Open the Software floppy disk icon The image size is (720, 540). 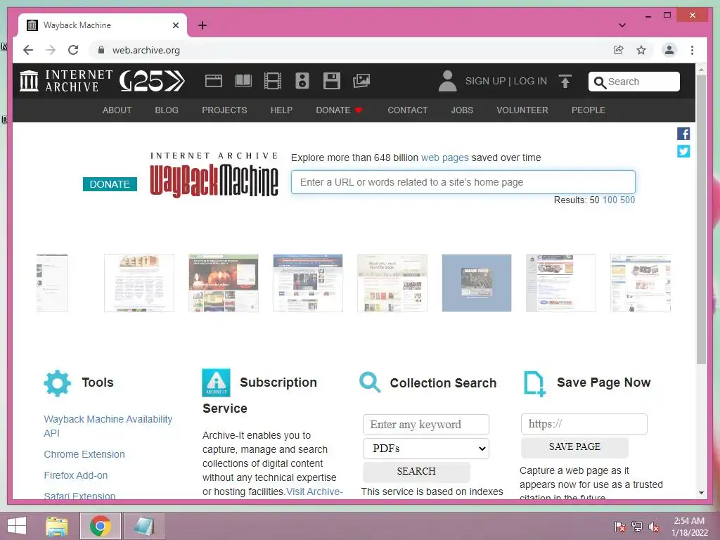pyautogui.click(x=332, y=81)
